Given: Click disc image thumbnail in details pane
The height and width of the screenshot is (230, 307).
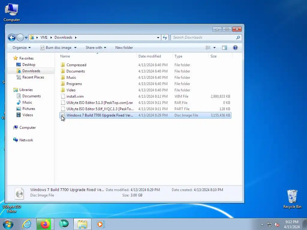Looking at the screenshot, I should 19,193.
